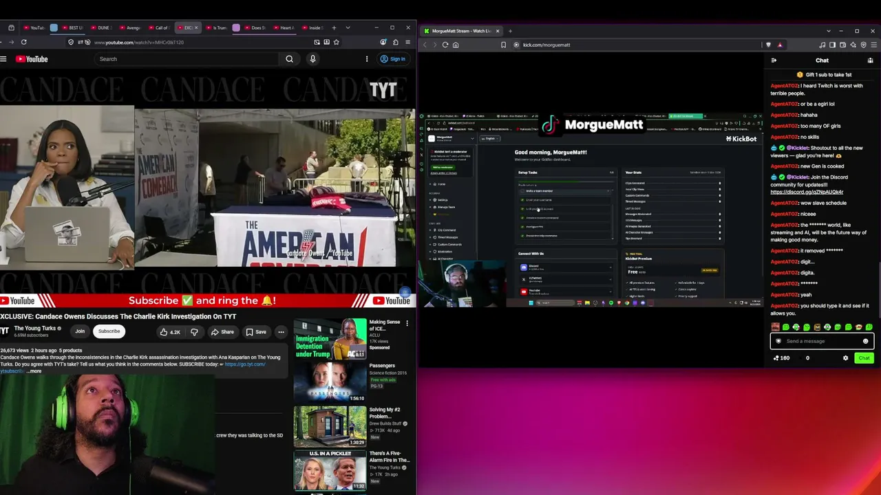Sign in to YouTube

[x=393, y=59]
